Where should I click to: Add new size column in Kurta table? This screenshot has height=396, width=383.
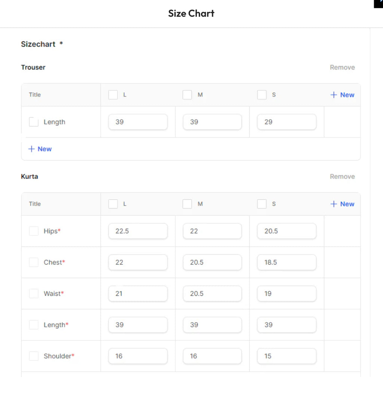click(342, 204)
